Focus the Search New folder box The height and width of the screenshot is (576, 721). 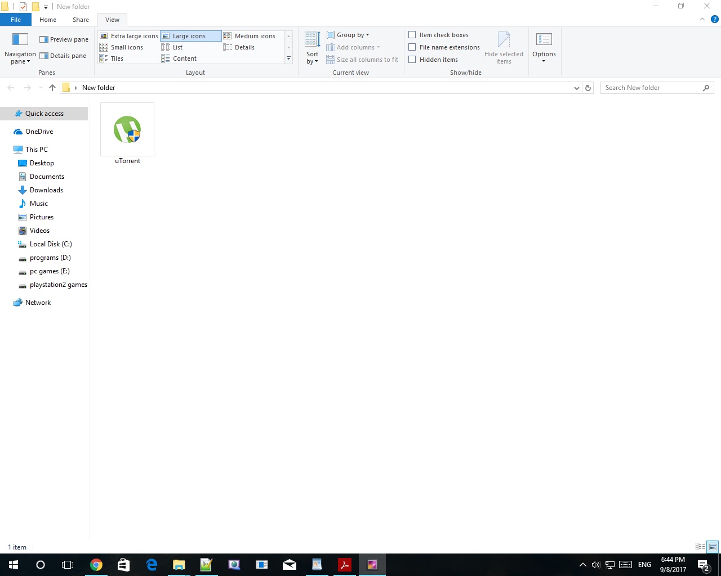click(657, 88)
